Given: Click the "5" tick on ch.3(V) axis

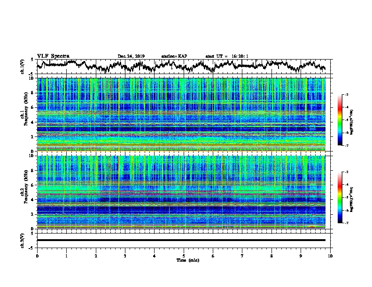Looking at the screenshot, I should [32, 234].
